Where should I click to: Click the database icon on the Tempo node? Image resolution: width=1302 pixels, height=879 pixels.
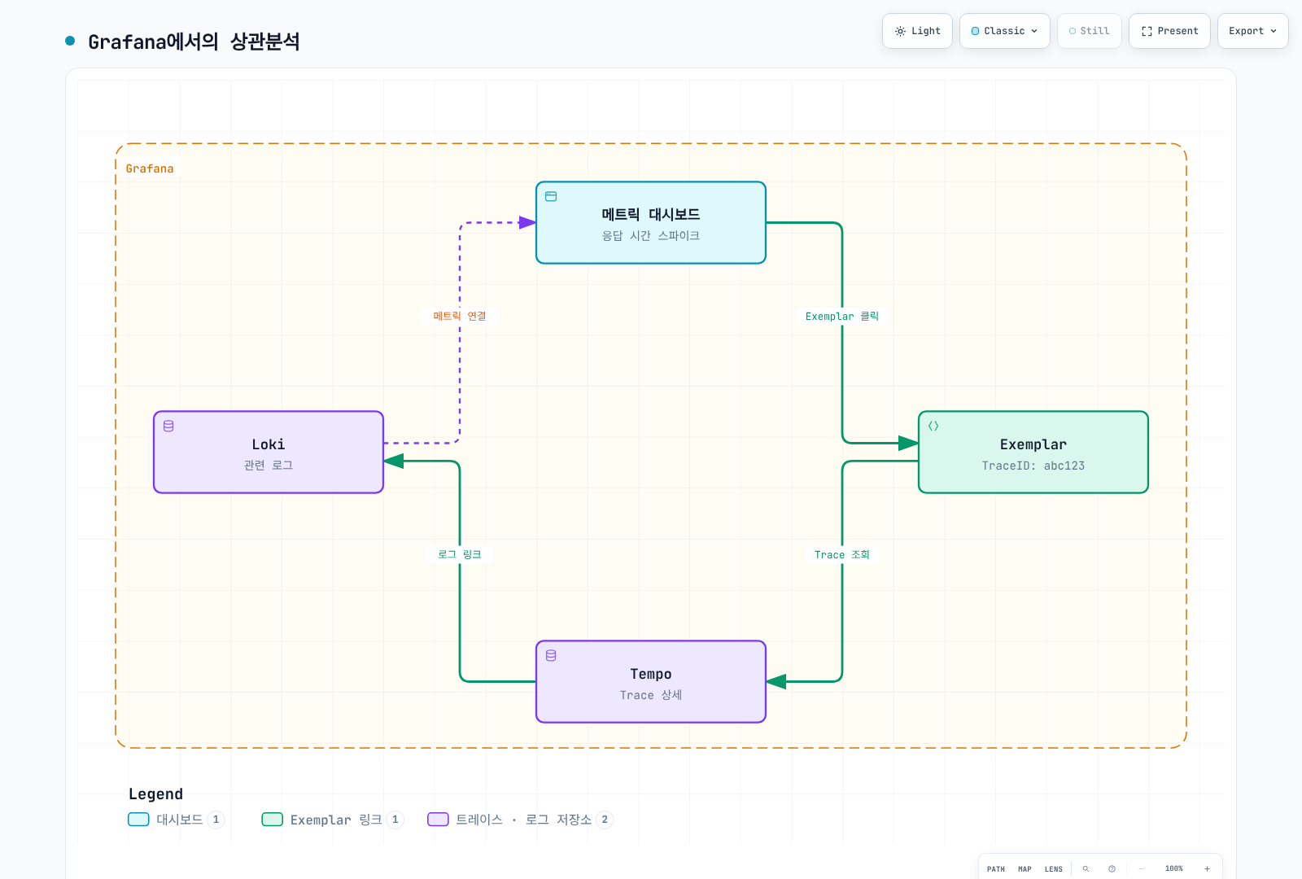click(551, 655)
